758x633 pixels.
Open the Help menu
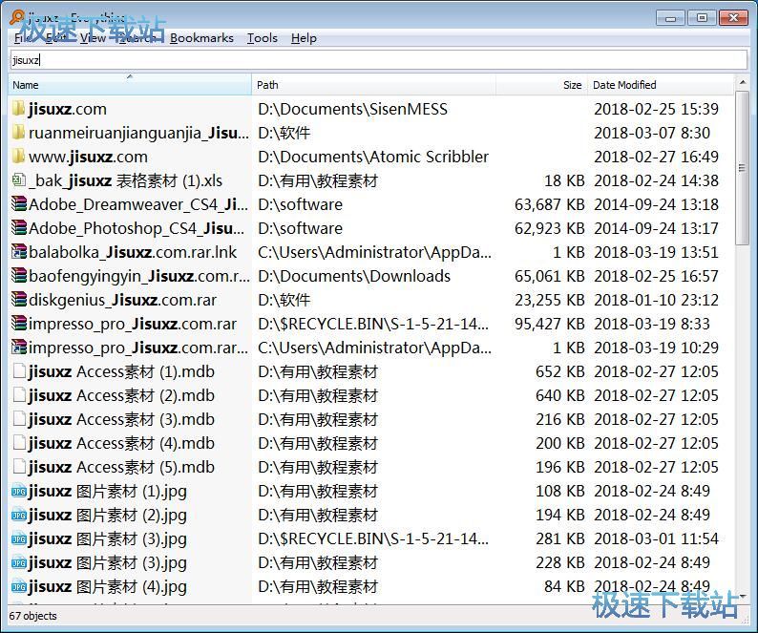coord(304,38)
